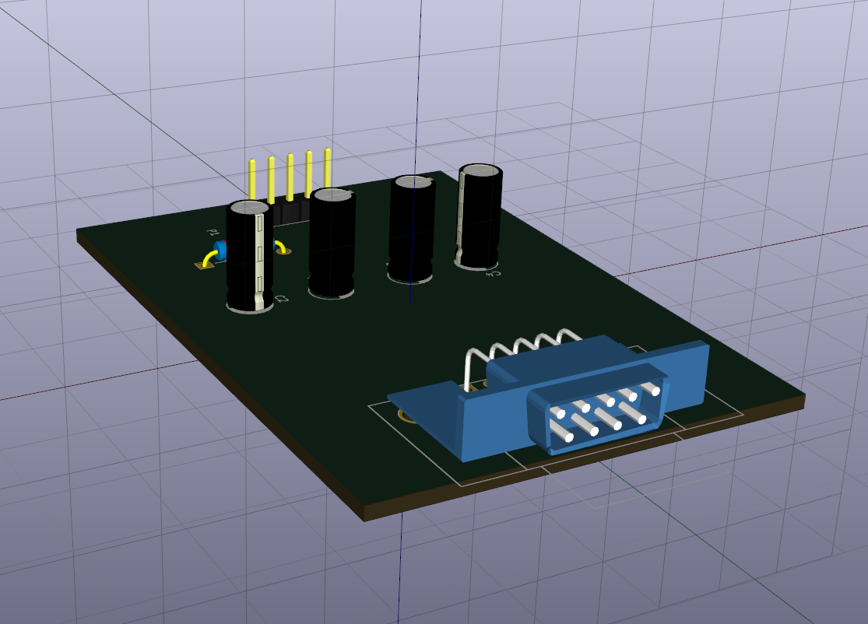Click the leftmost yellow header pin

252,179
